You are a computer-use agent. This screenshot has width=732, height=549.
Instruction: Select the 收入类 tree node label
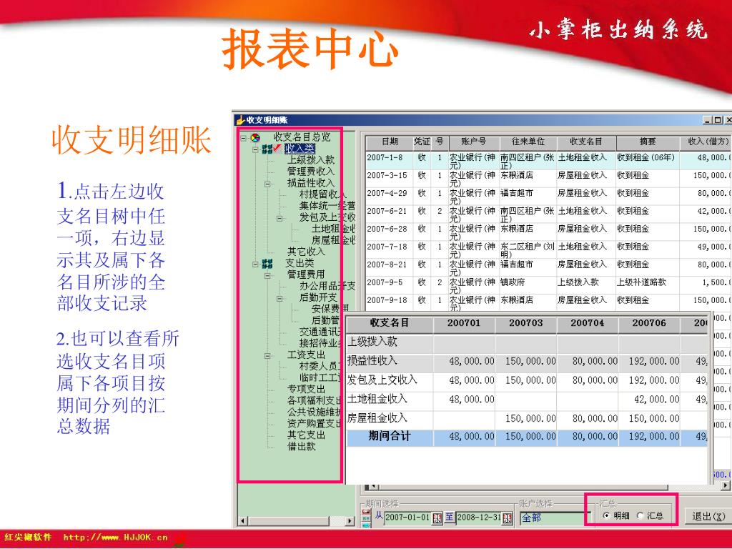[300, 149]
